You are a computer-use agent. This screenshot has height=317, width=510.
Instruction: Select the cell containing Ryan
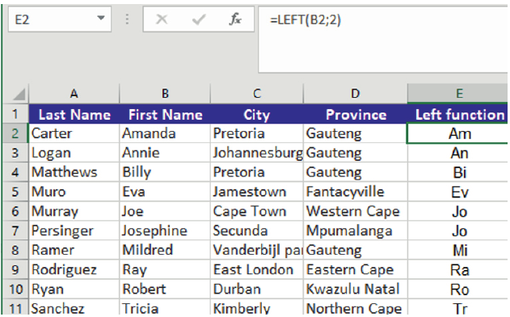[x=74, y=289]
